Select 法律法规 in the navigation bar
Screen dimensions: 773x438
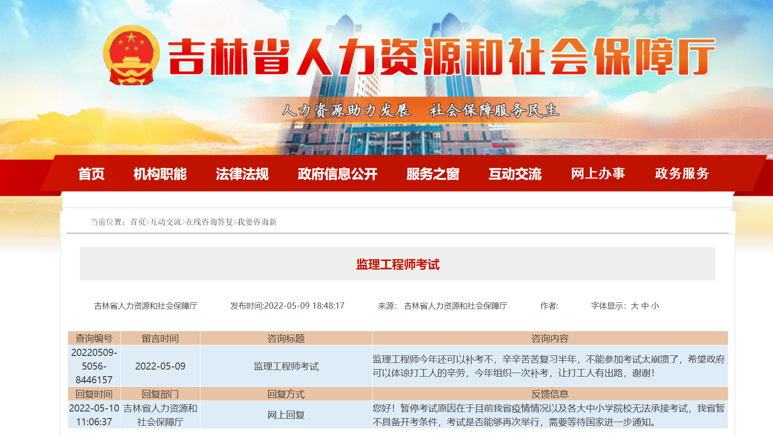coord(242,174)
